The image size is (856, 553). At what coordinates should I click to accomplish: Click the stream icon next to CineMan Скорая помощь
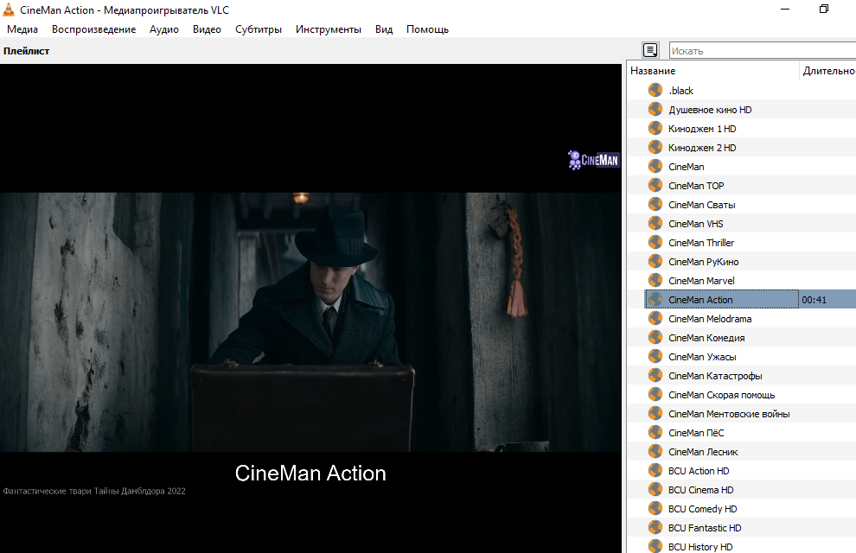click(655, 394)
